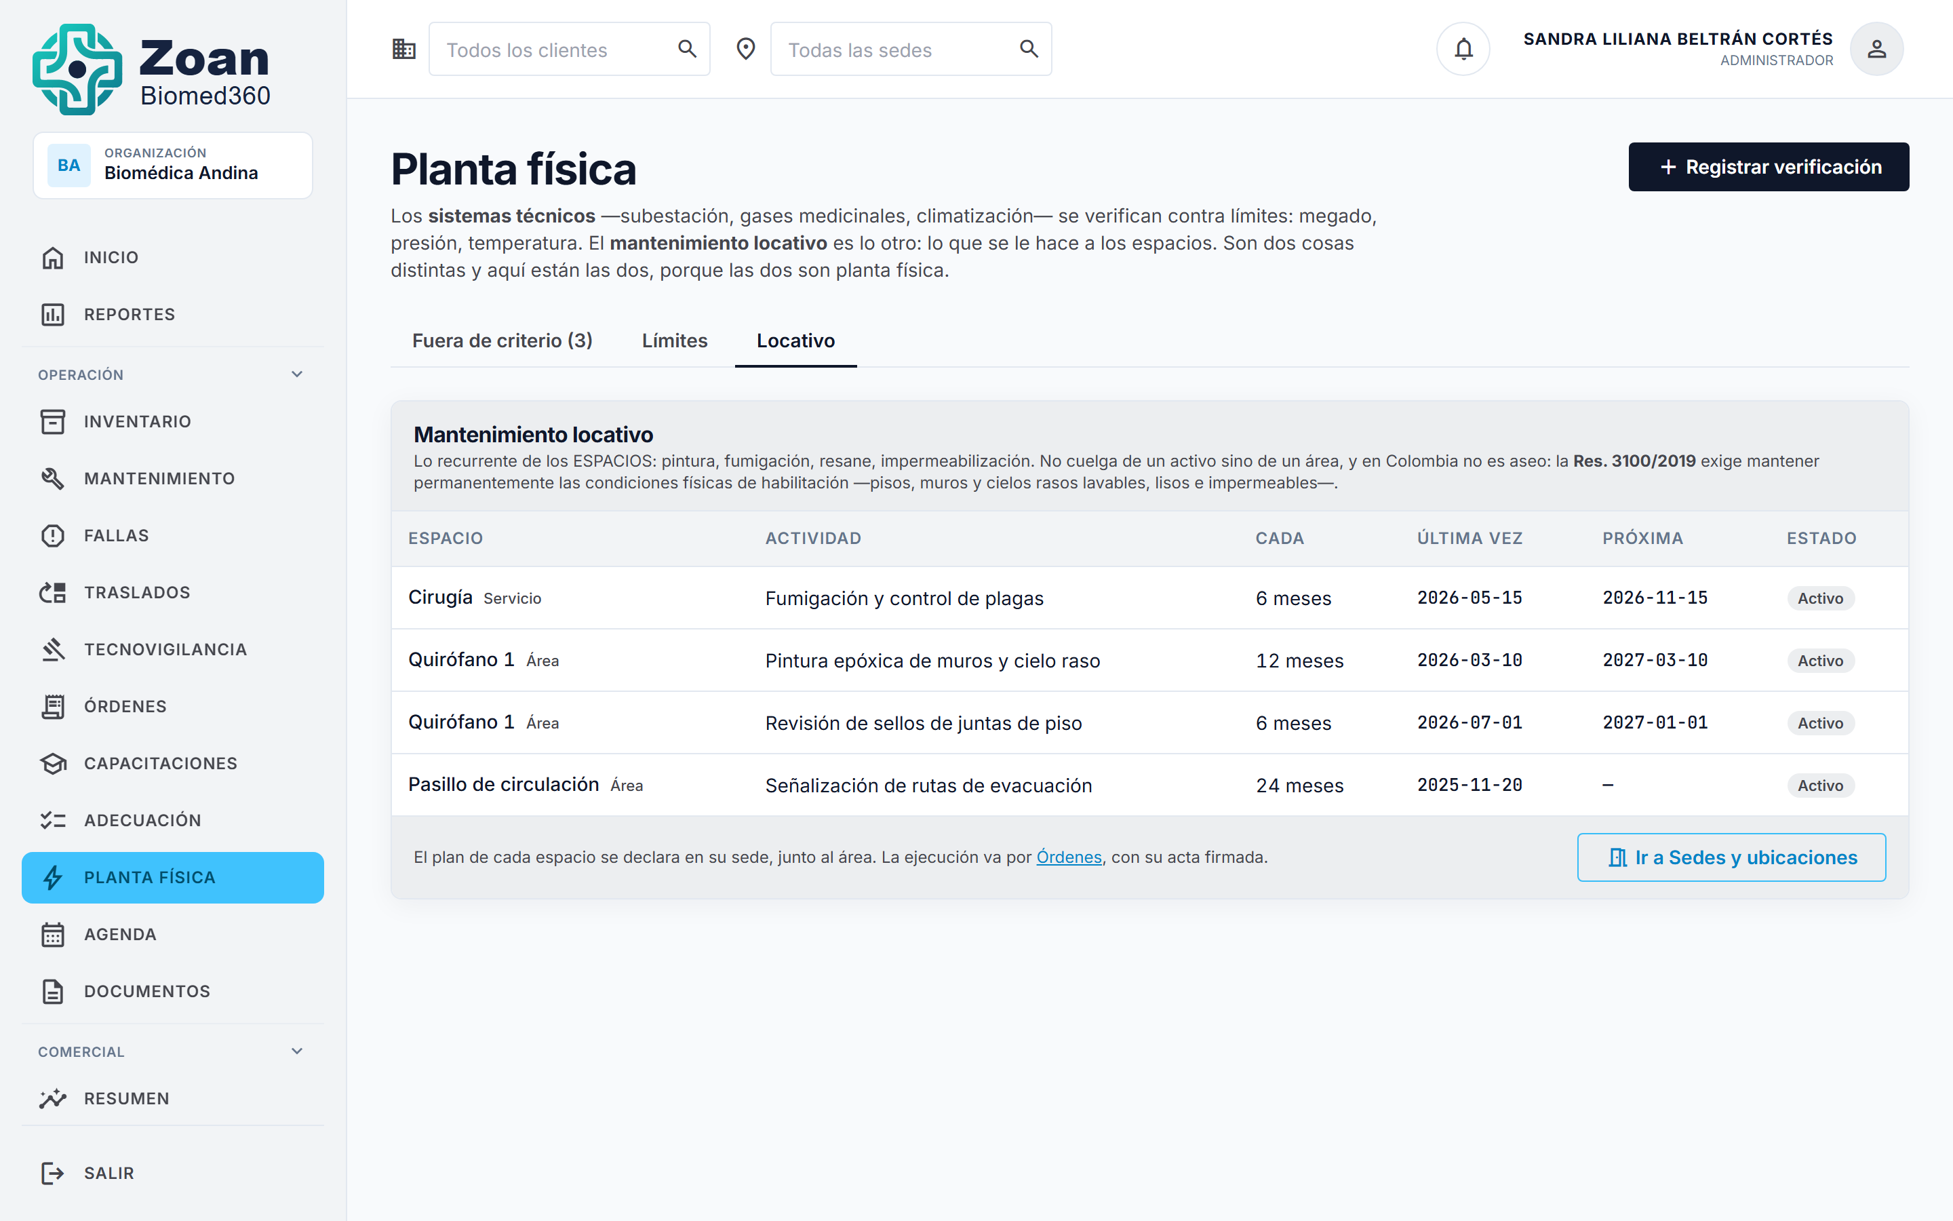Focus the Todas las sedes search field
Viewport: 1953px width, 1221px height.
pos(910,50)
